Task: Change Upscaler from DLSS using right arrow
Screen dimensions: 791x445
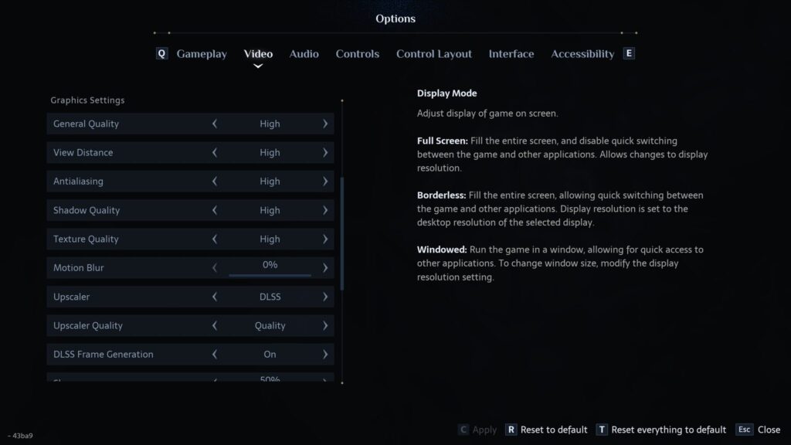Action: pyautogui.click(x=325, y=297)
